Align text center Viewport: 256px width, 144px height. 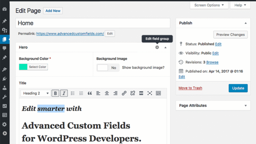point(107,93)
